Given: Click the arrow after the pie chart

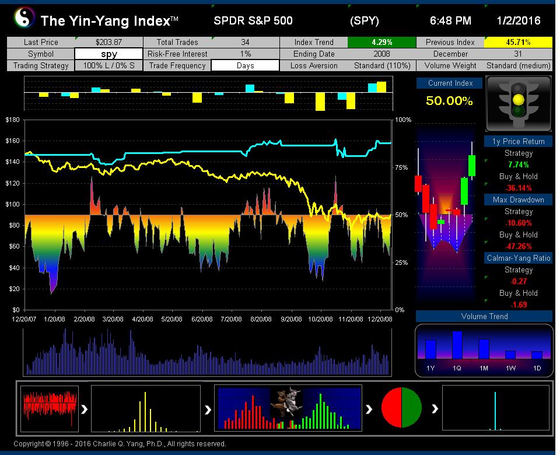Looking at the screenshot, I should point(435,409).
